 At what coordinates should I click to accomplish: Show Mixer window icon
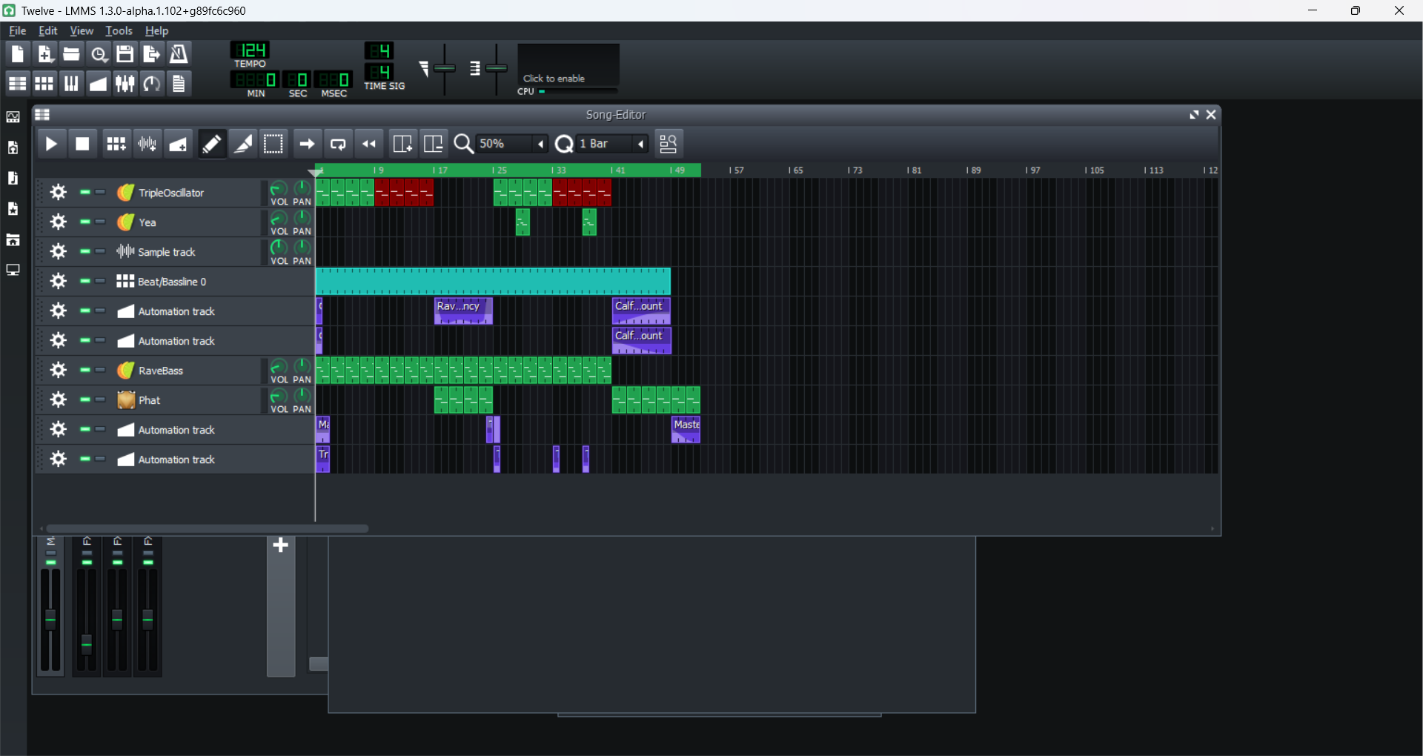coord(125,84)
